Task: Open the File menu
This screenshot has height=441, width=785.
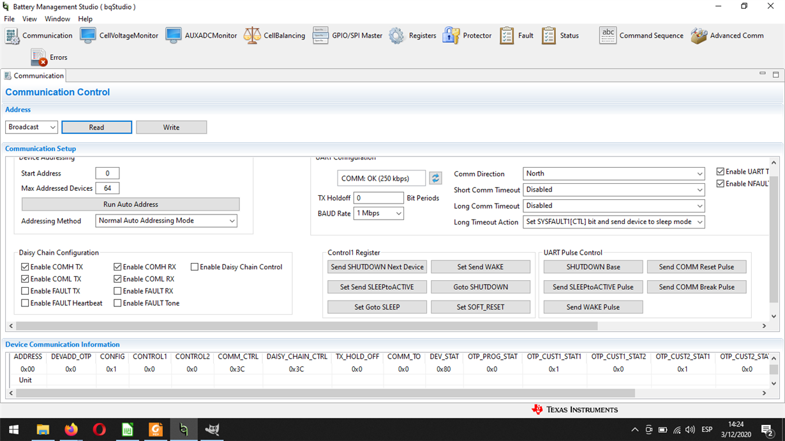Action: pos(9,19)
